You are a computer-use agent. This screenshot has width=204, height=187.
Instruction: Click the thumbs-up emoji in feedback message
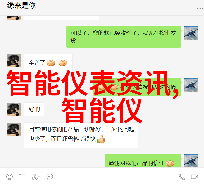pos(101,139)
